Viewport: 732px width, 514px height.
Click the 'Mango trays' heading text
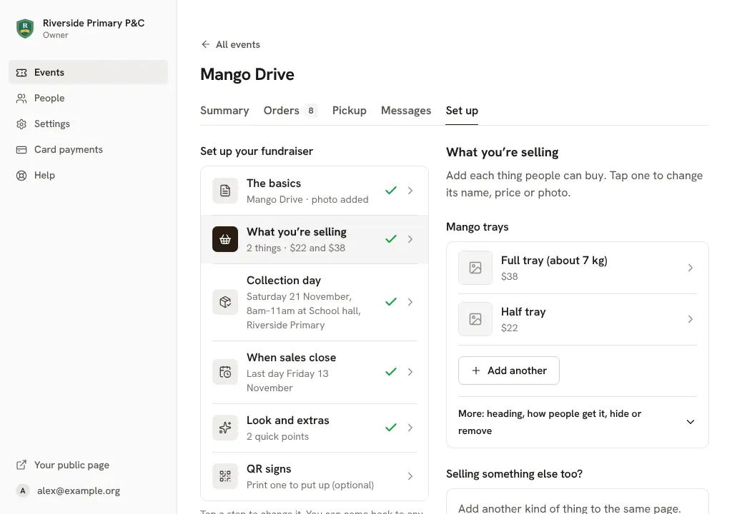coord(477,227)
